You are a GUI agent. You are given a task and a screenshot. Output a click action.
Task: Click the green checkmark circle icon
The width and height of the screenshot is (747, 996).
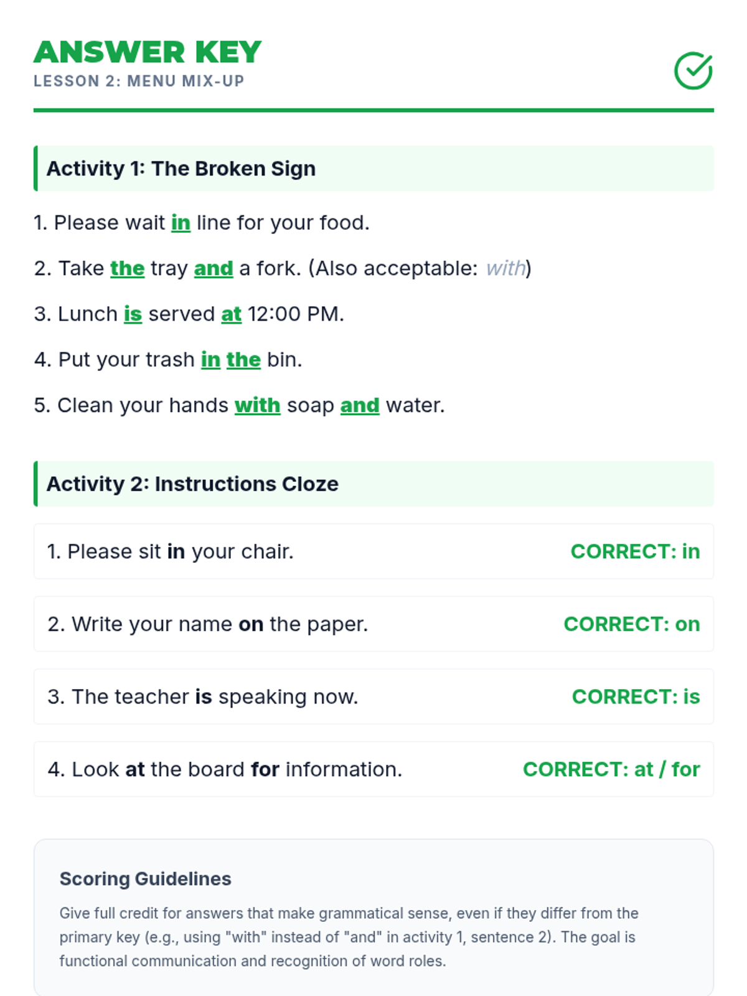click(x=693, y=70)
